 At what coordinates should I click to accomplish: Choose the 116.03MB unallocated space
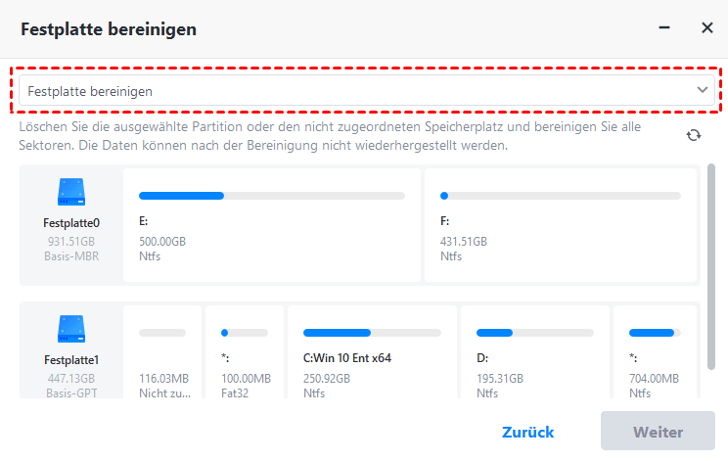pos(161,361)
